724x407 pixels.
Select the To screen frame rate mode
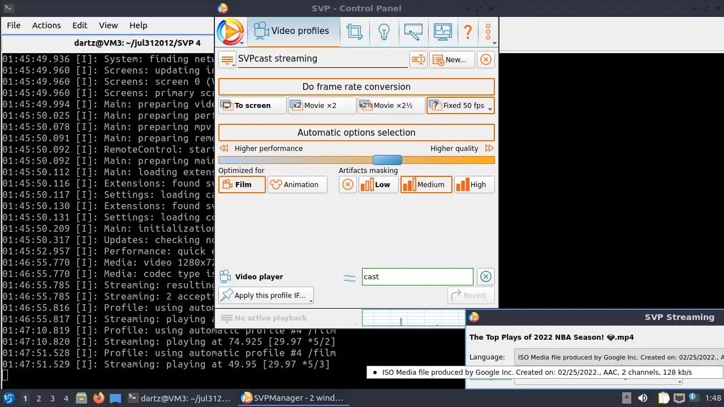[x=252, y=105]
